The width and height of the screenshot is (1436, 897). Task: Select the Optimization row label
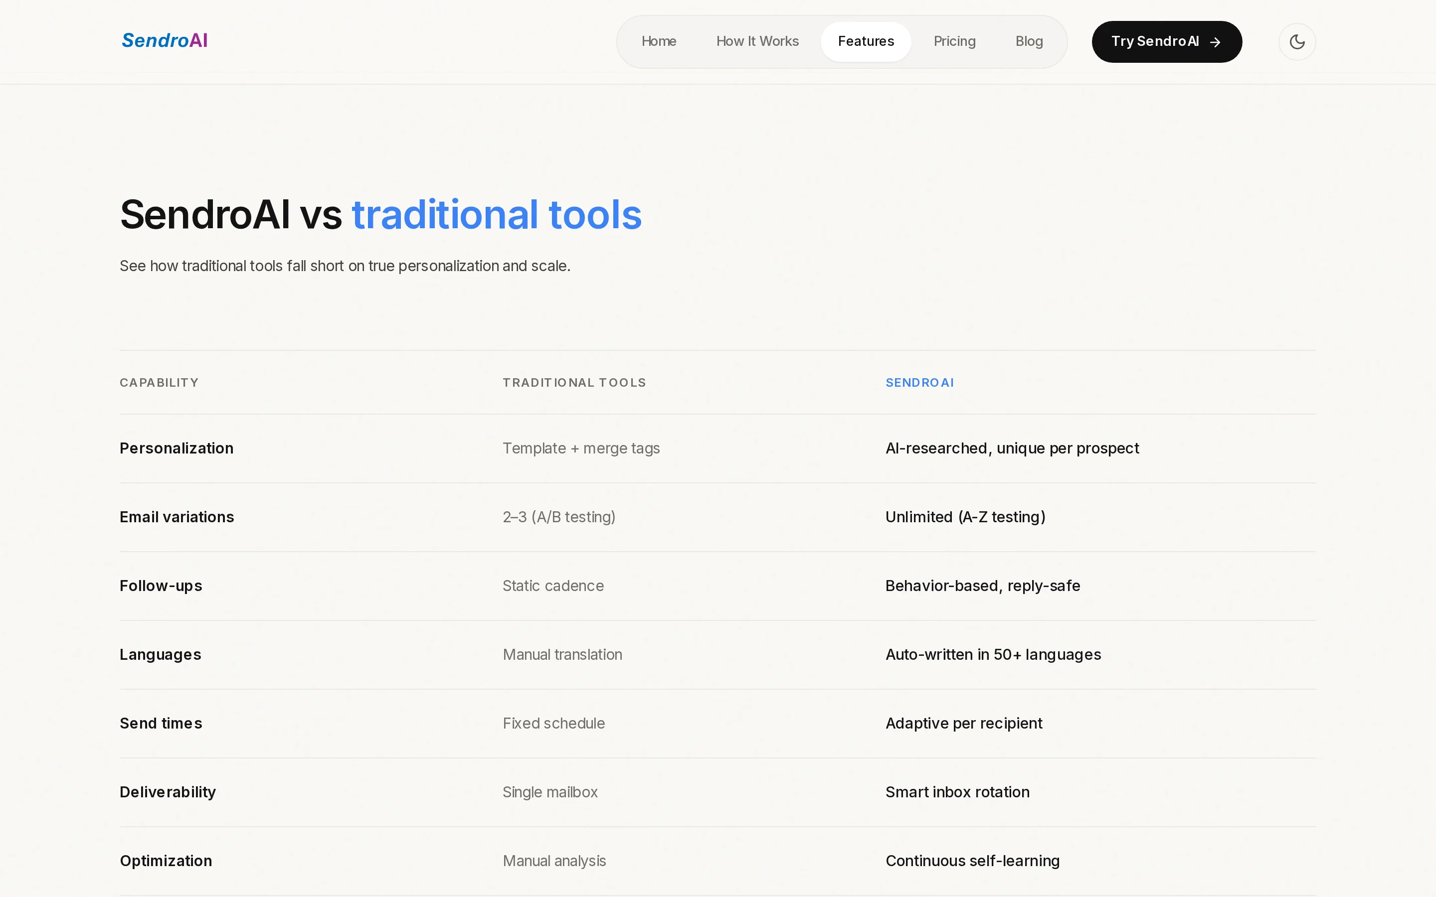click(166, 861)
